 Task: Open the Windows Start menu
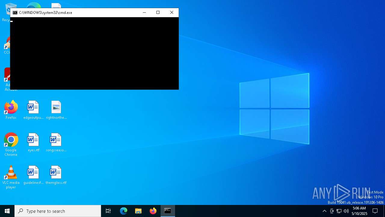point(7,211)
